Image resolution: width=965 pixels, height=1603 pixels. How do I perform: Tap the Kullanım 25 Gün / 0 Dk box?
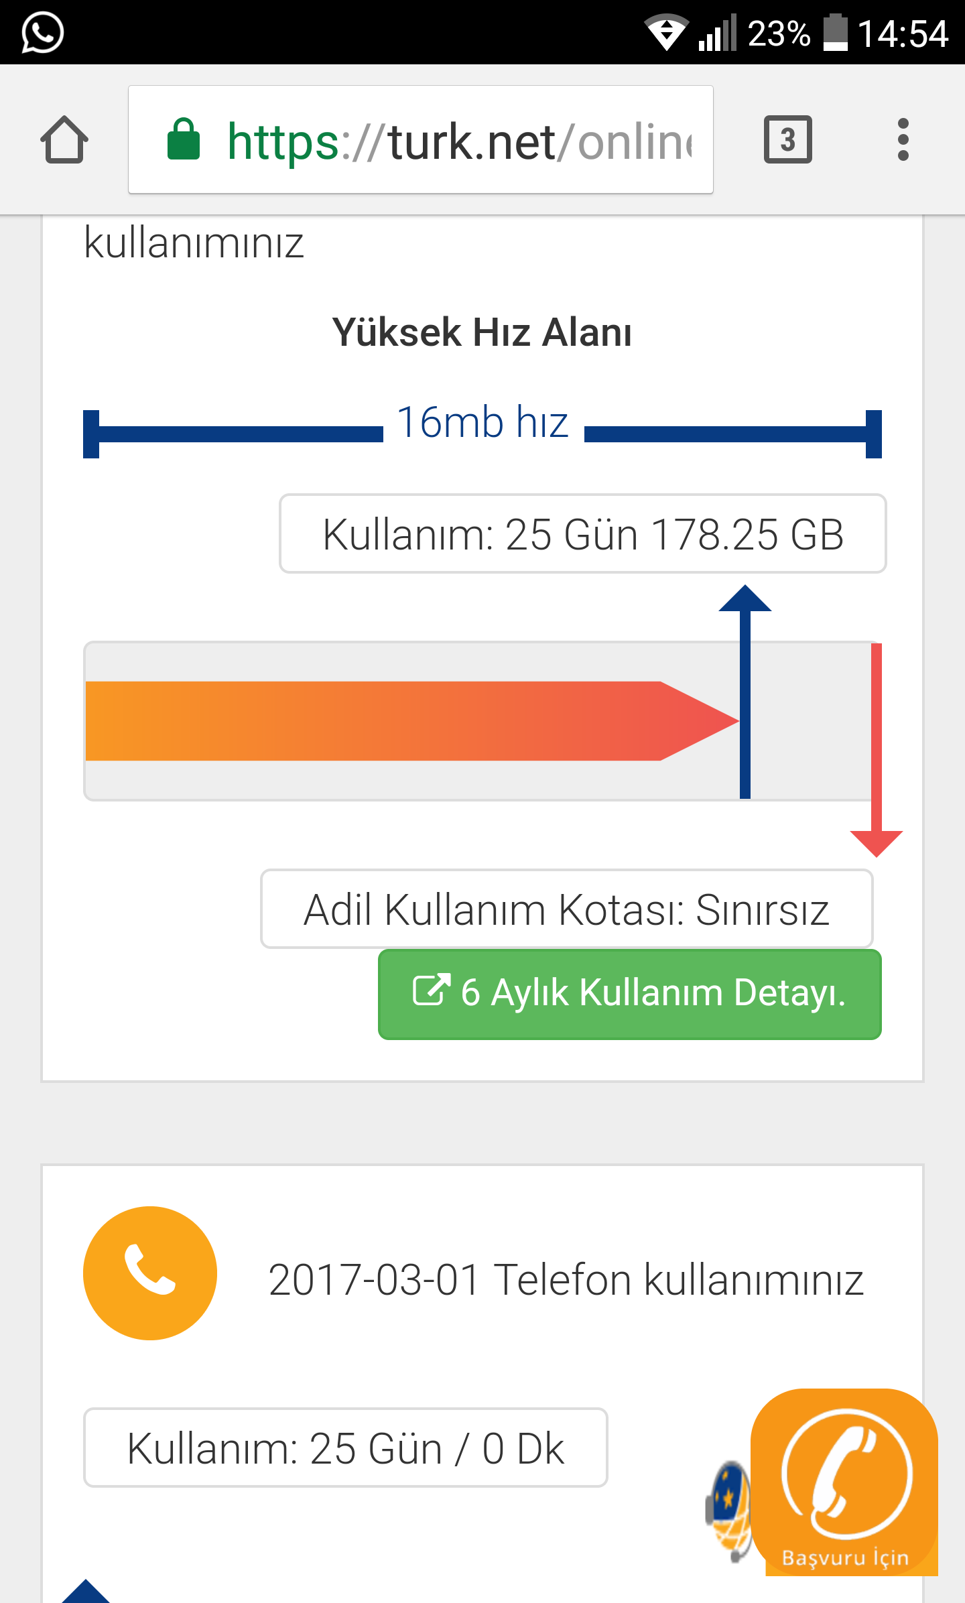pos(345,1448)
